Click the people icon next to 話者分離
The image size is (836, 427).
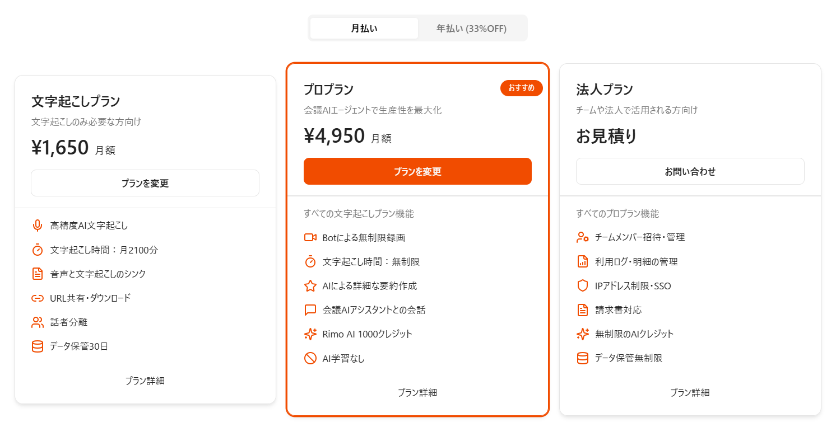pos(38,322)
